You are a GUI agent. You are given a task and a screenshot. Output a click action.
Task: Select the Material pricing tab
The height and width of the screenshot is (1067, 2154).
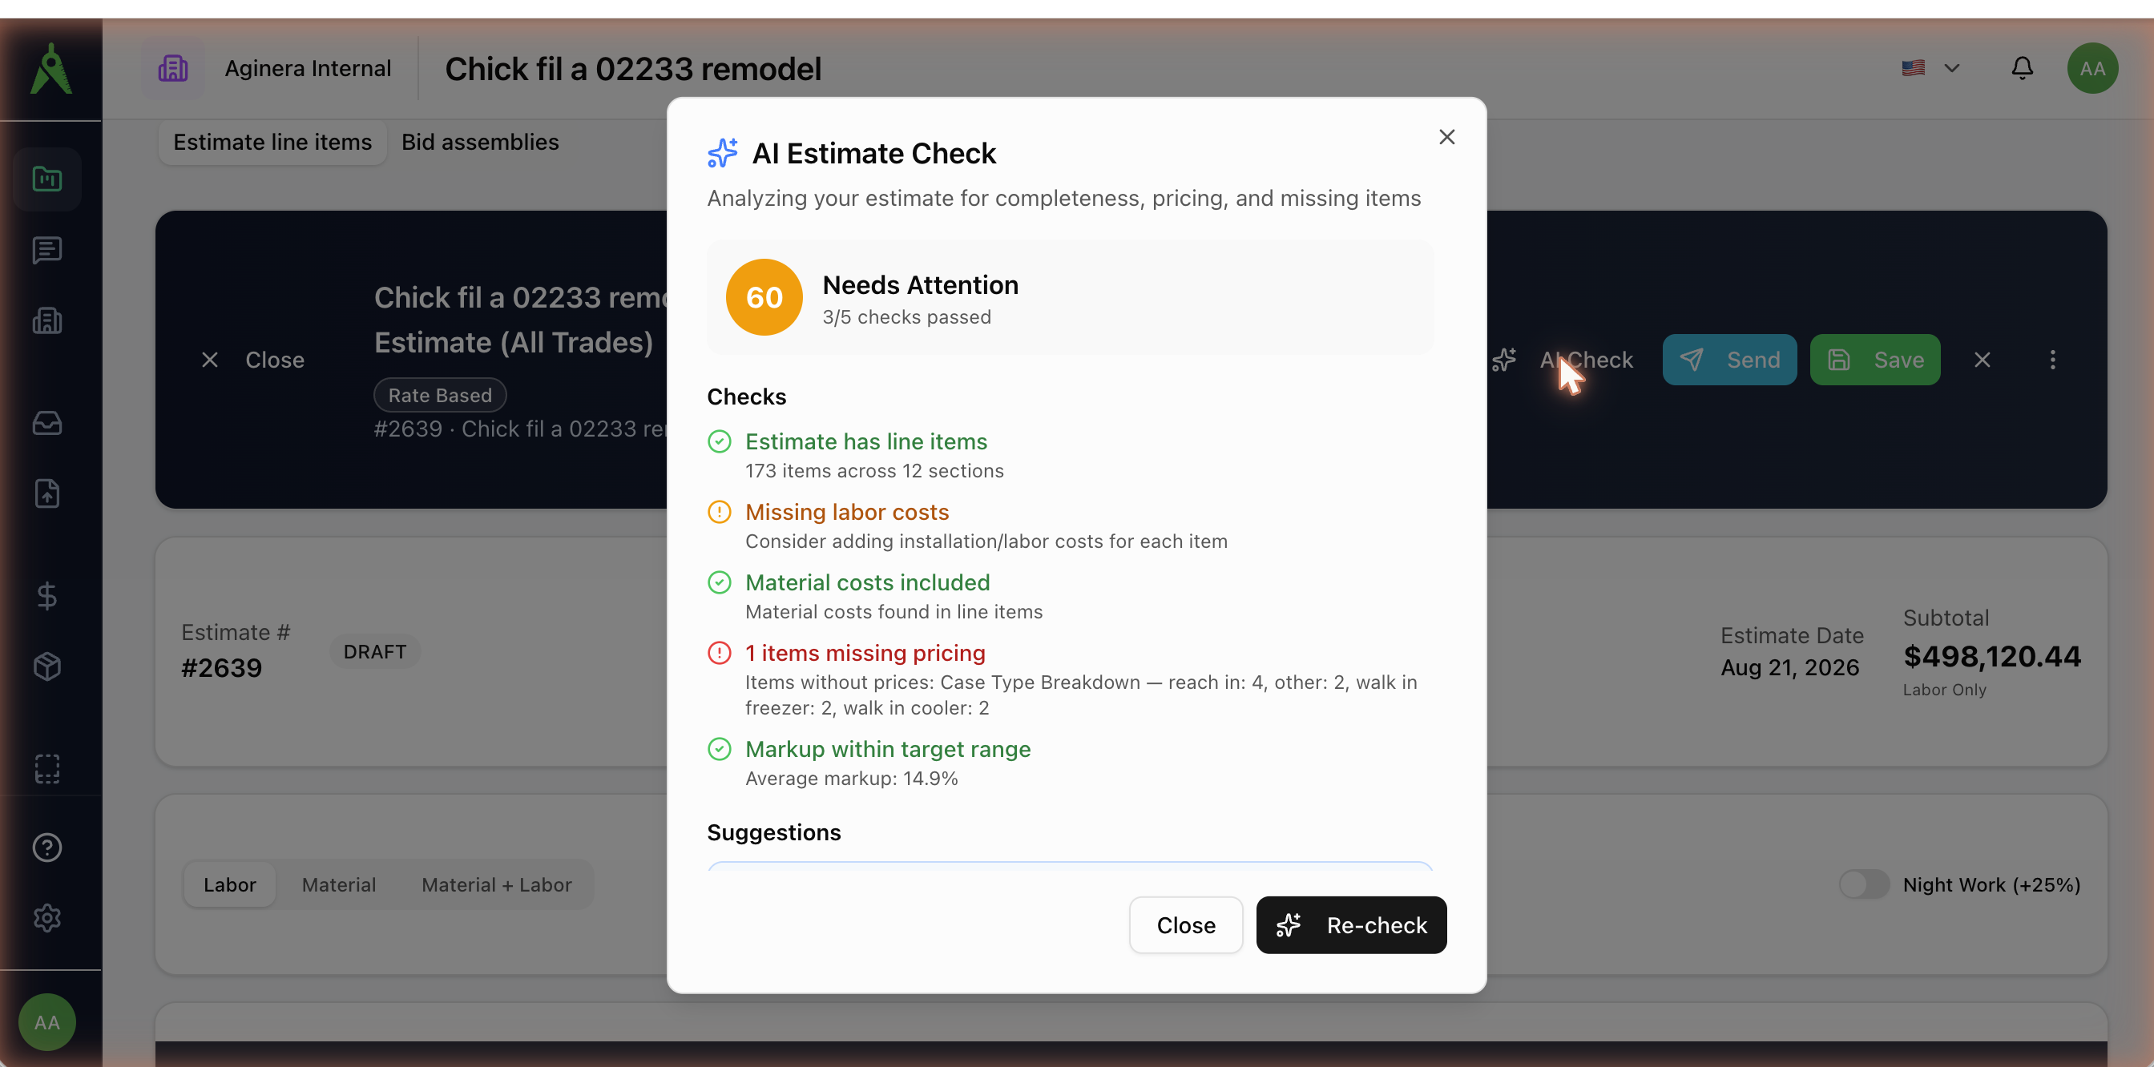point(339,884)
